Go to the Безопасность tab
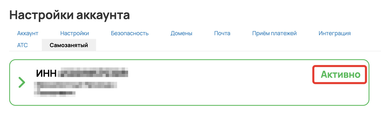This screenshot has width=381, height=136. [130, 33]
